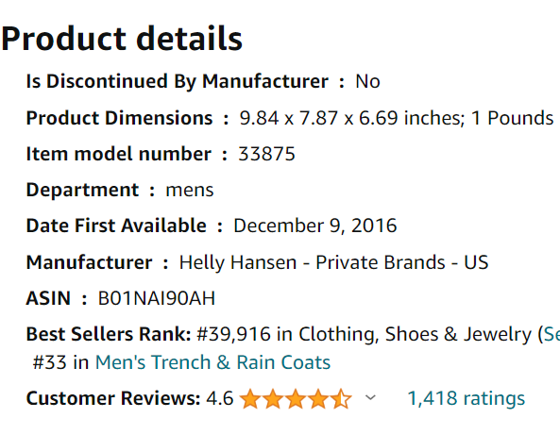Screen dimensions: 560x435
Task: Open the 1,418 ratings link
Action: pyautogui.click(x=467, y=398)
